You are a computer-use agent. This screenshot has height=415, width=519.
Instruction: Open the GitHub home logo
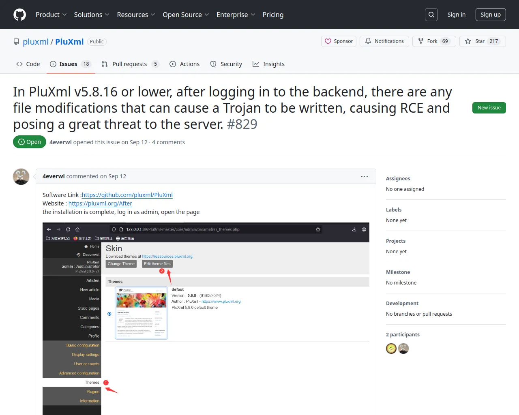coord(19,15)
